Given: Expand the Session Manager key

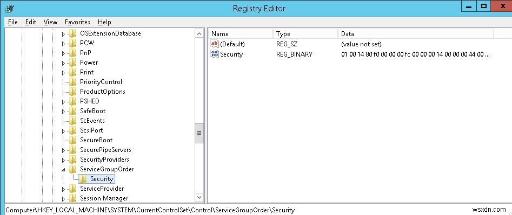Looking at the screenshot, I should click(63, 199).
